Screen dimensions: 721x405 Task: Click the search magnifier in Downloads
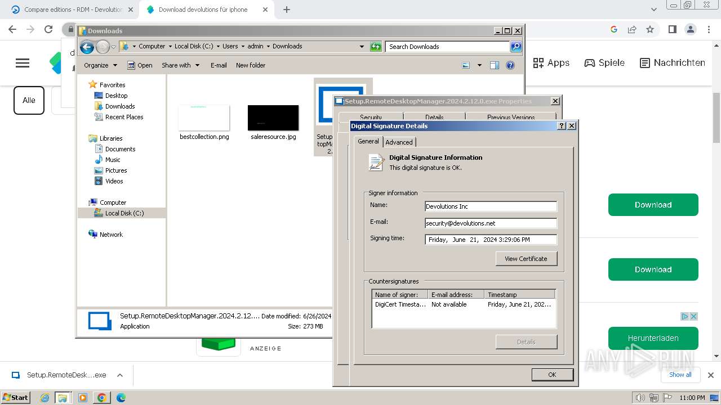coord(516,47)
